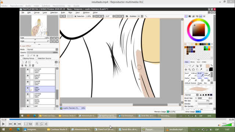The height and width of the screenshot is (132, 235).
Task: Select the rectangular Selection tool
Action: pos(186,66)
